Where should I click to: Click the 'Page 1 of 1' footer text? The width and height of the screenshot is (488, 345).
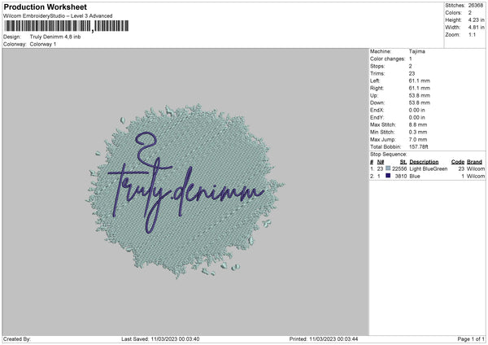tap(471, 338)
